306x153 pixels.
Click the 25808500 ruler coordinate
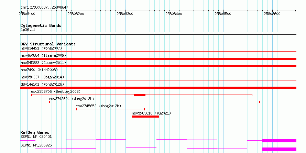[x=223, y=14]
